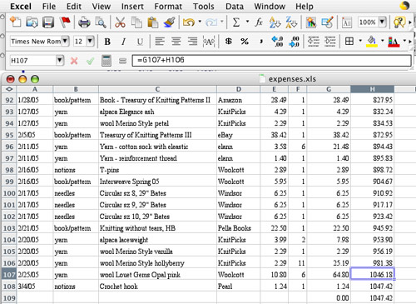The width and height of the screenshot is (416, 304).
Task: Toggle Italic formatting
Action: tap(123, 42)
